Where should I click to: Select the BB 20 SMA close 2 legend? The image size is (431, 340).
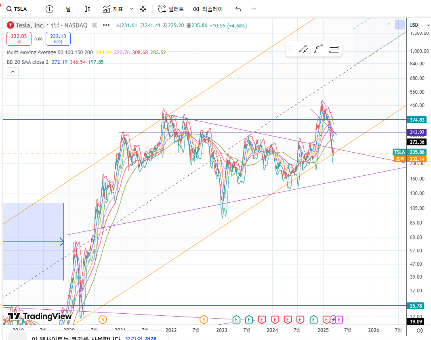[27, 62]
